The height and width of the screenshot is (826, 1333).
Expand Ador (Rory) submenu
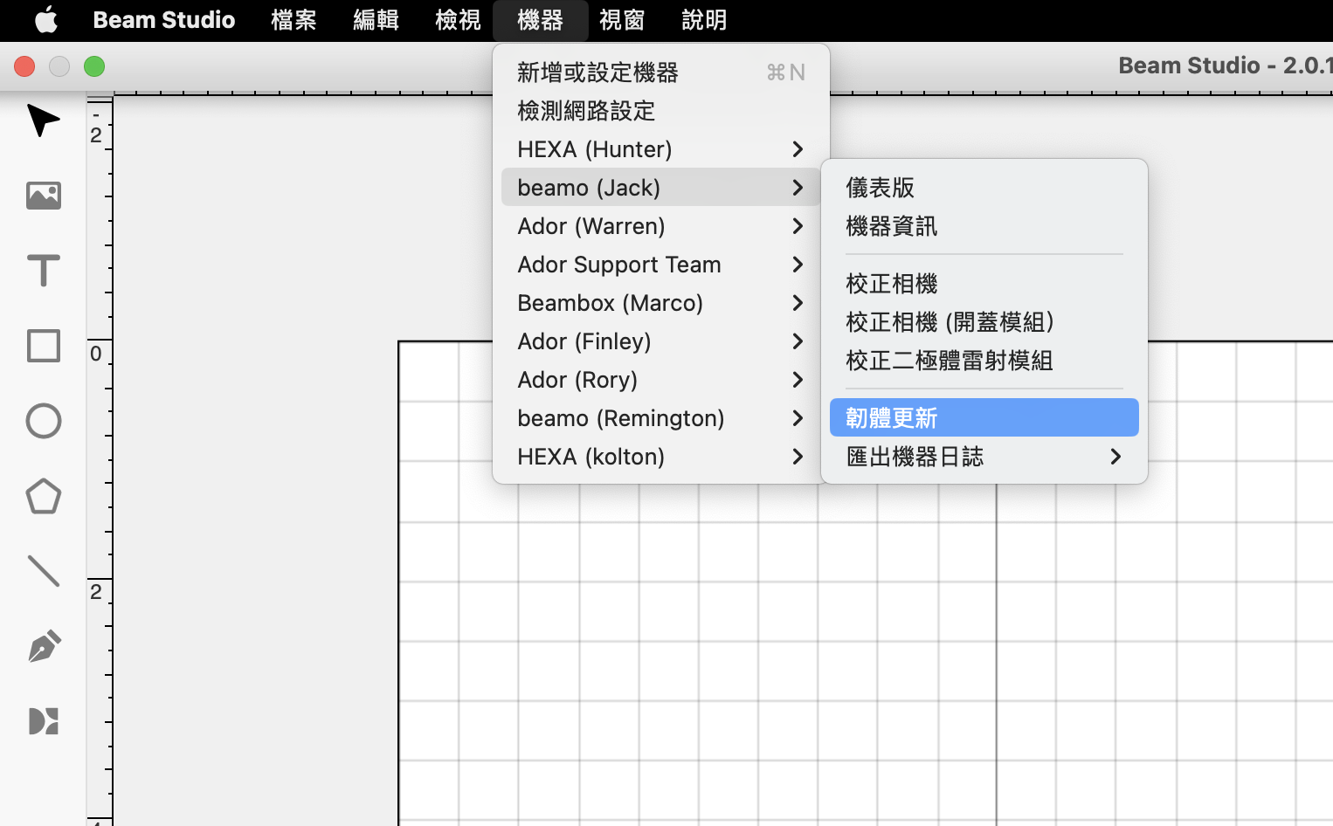click(660, 380)
